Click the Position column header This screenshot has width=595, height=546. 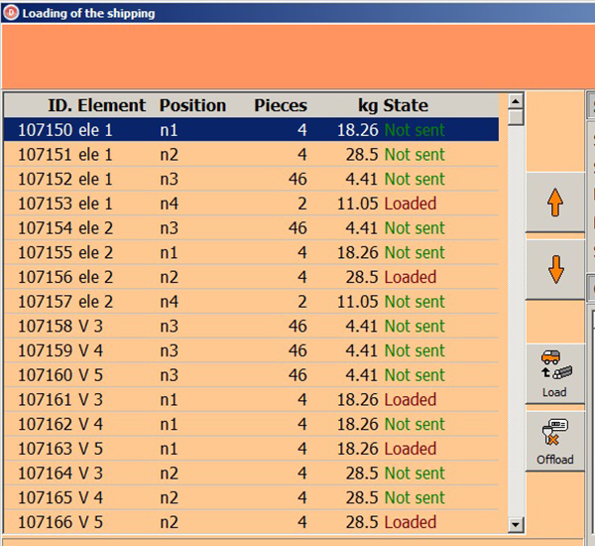coord(192,105)
